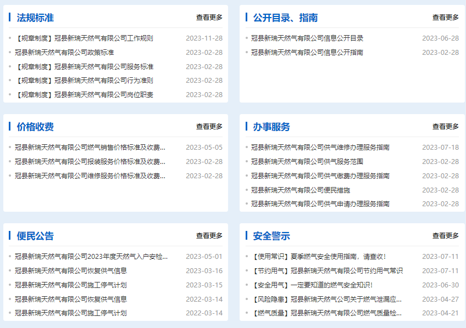Click date 2023-06-28 beside 信息公开目录
The width and height of the screenshot is (466, 328).
[x=440, y=38]
